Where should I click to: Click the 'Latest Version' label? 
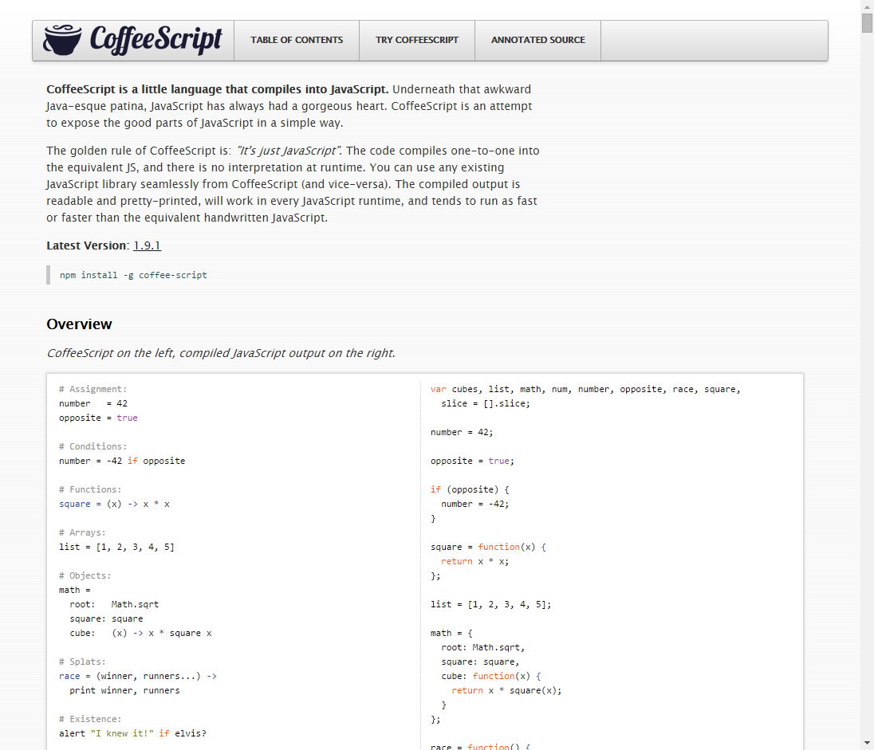[x=86, y=245]
